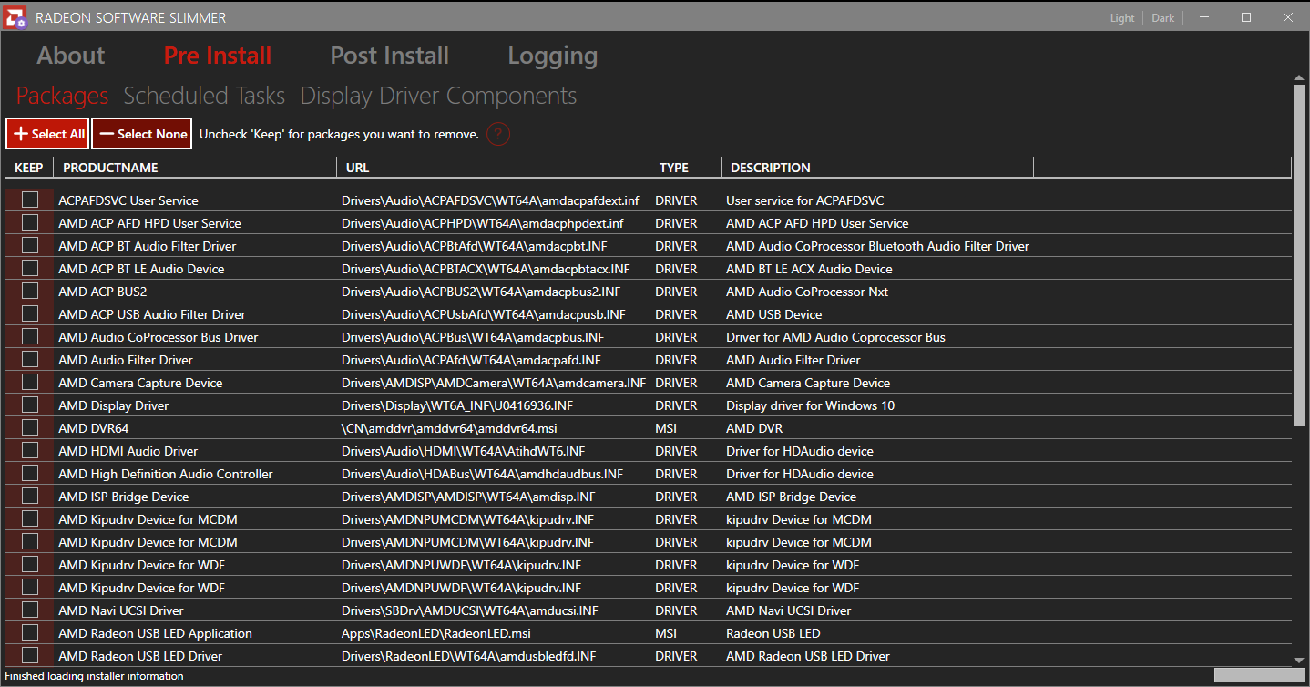This screenshot has width=1310, height=687.
Task: Open the About tab
Action: point(71,56)
